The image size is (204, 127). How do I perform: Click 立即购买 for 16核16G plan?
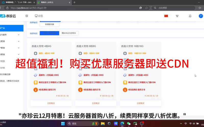[141, 103]
